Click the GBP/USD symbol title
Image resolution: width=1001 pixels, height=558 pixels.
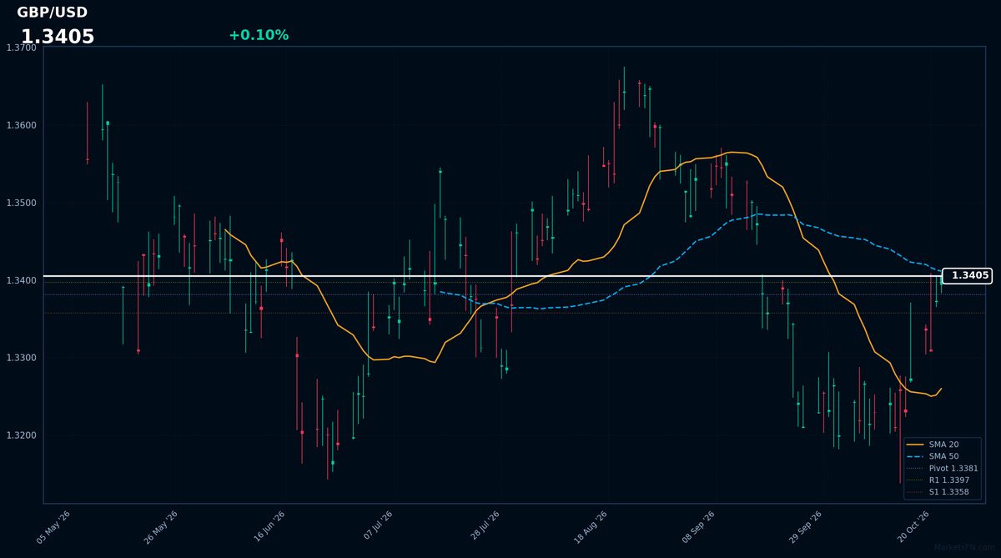click(52, 13)
